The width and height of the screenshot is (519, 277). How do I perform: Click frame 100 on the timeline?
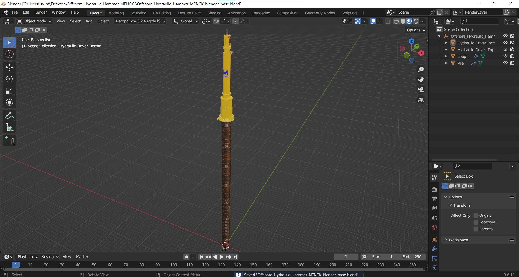[174, 265]
